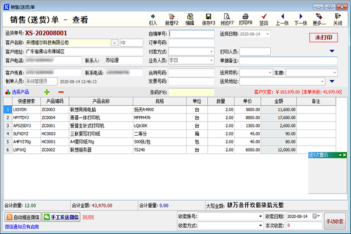This screenshot has width=351, height=234.
Task: Click the 手动收款 button
Action: (x=335, y=221)
